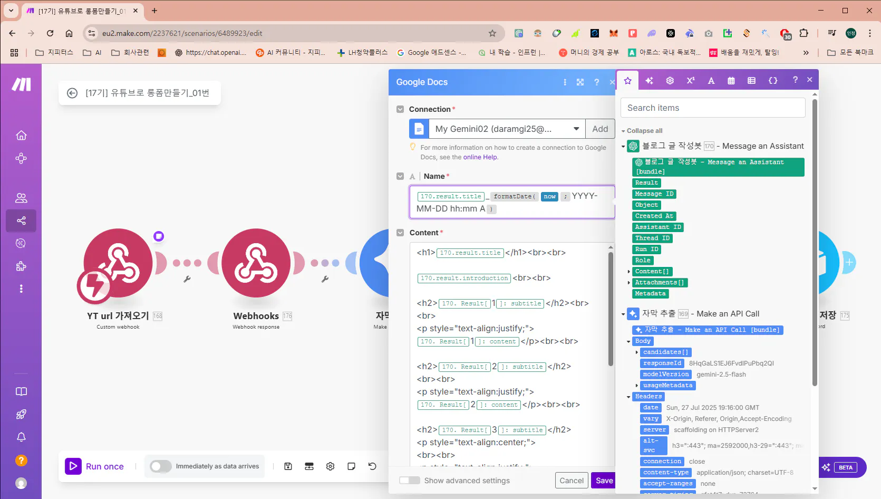881x499 pixels.
Task: Open the AI assistant BETA button
Action: click(x=842, y=467)
